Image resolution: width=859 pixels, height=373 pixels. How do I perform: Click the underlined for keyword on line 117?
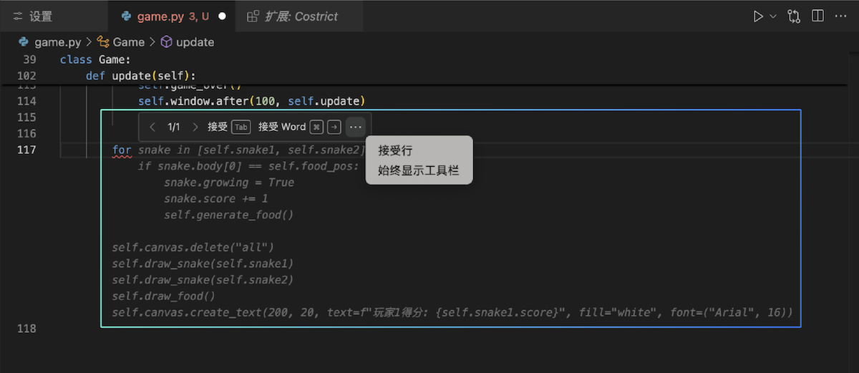122,150
